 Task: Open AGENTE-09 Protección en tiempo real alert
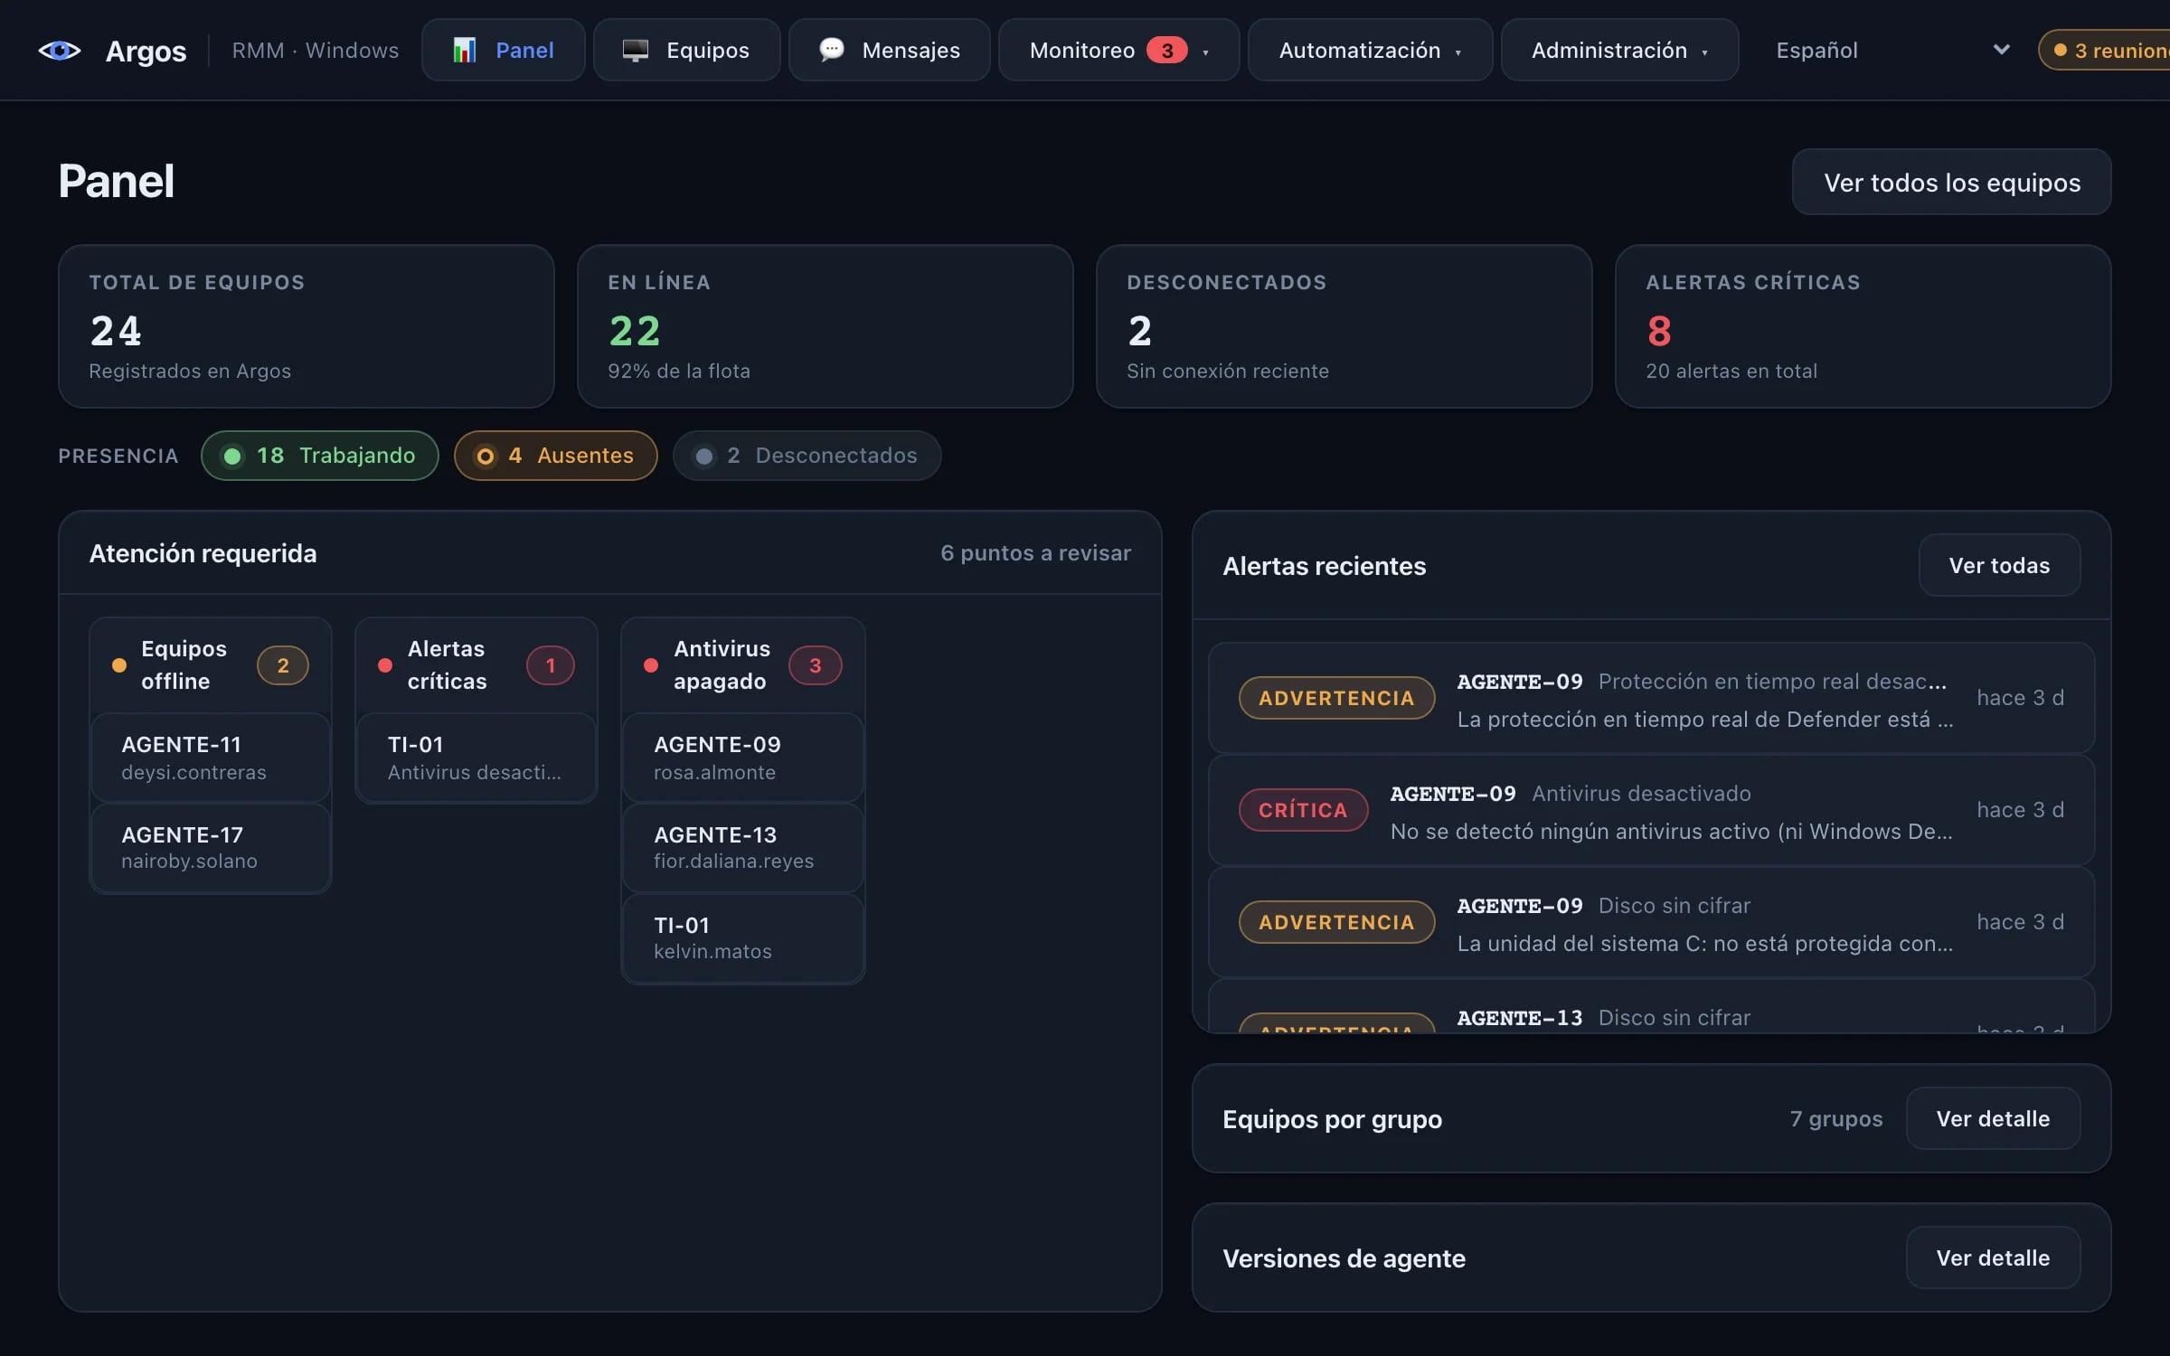(1652, 698)
